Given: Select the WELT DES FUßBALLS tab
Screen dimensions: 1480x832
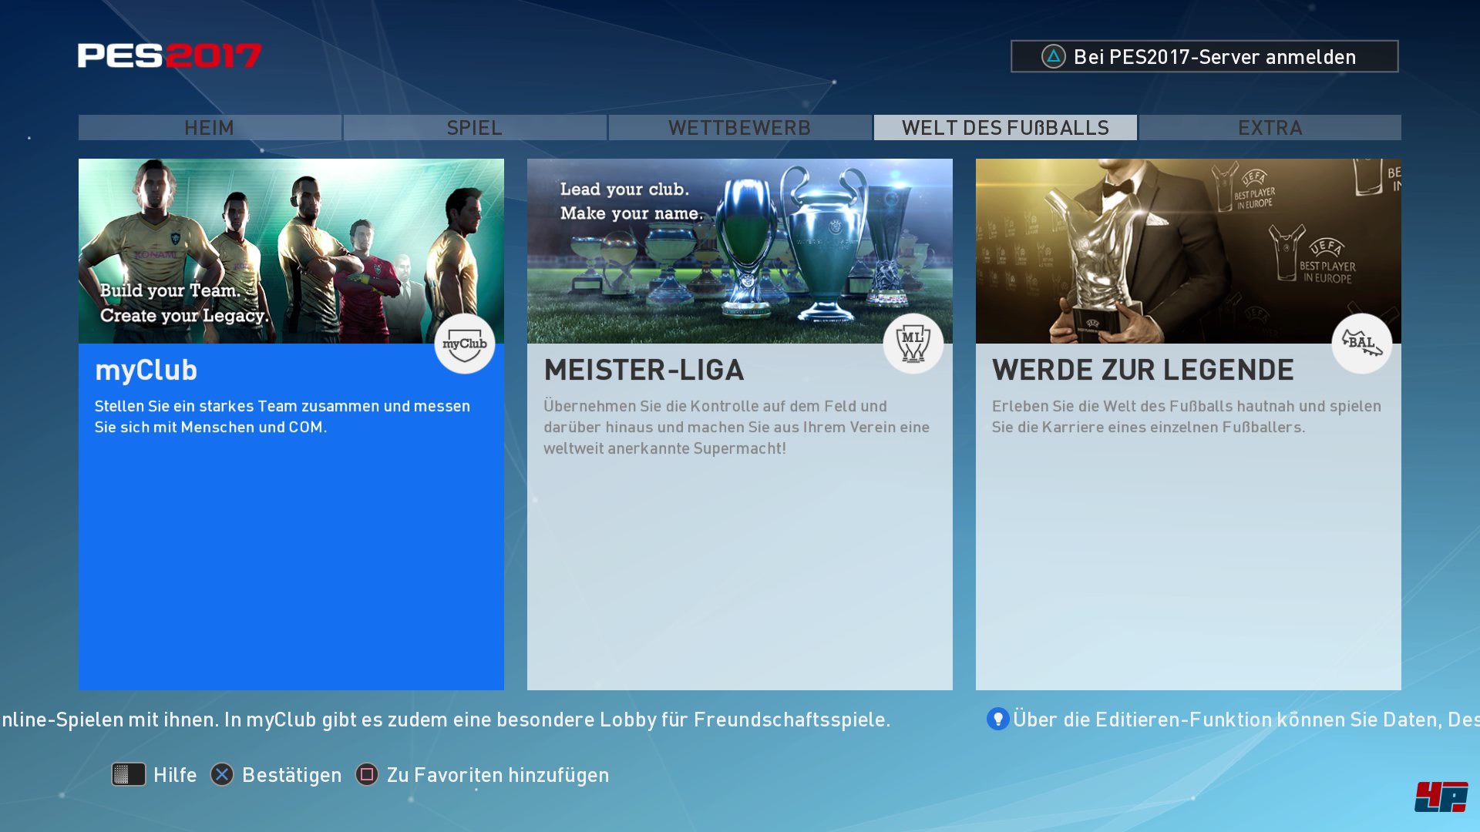Looking at the screenshot, I should [1005, 128].
